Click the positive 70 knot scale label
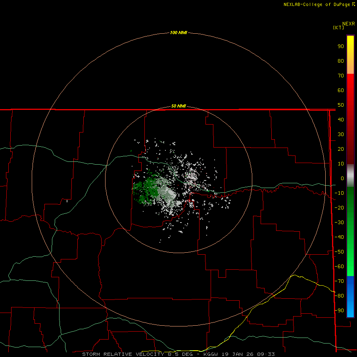This screenshot has height=357, width=357. point(341,76)
